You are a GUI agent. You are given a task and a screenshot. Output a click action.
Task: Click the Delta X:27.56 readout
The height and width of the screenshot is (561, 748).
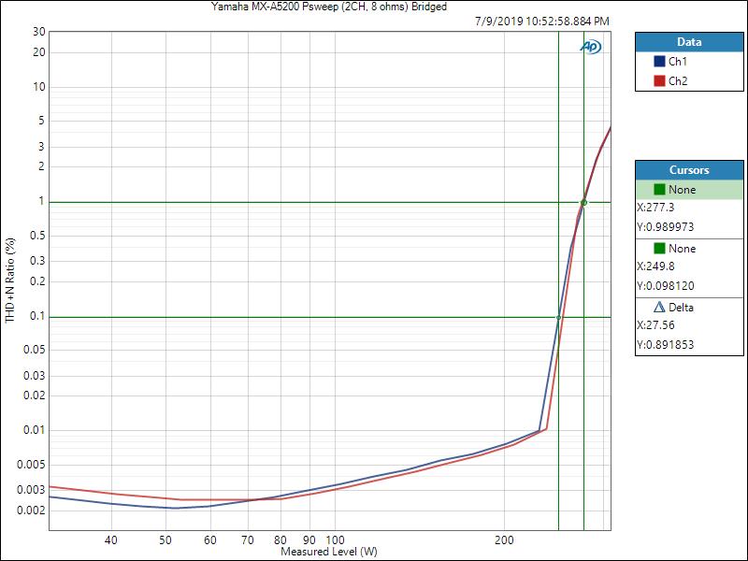coord(655,326)
